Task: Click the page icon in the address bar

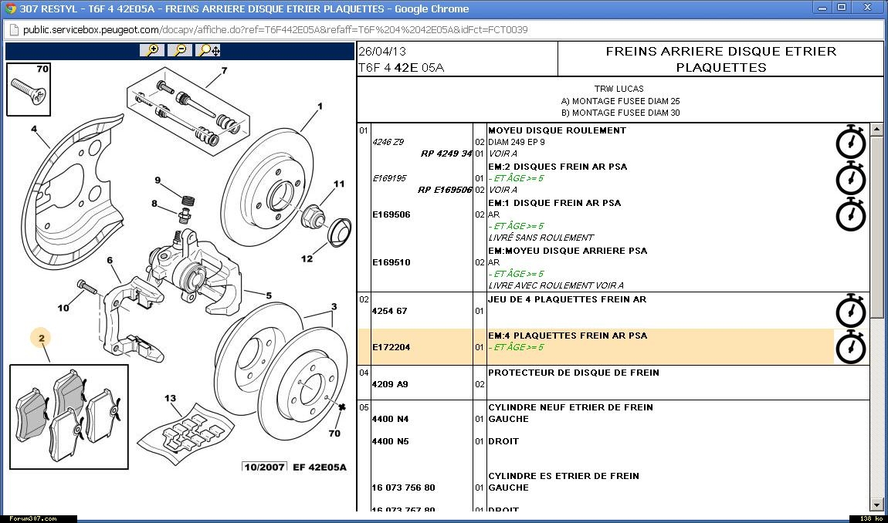Action: [13, 30]
